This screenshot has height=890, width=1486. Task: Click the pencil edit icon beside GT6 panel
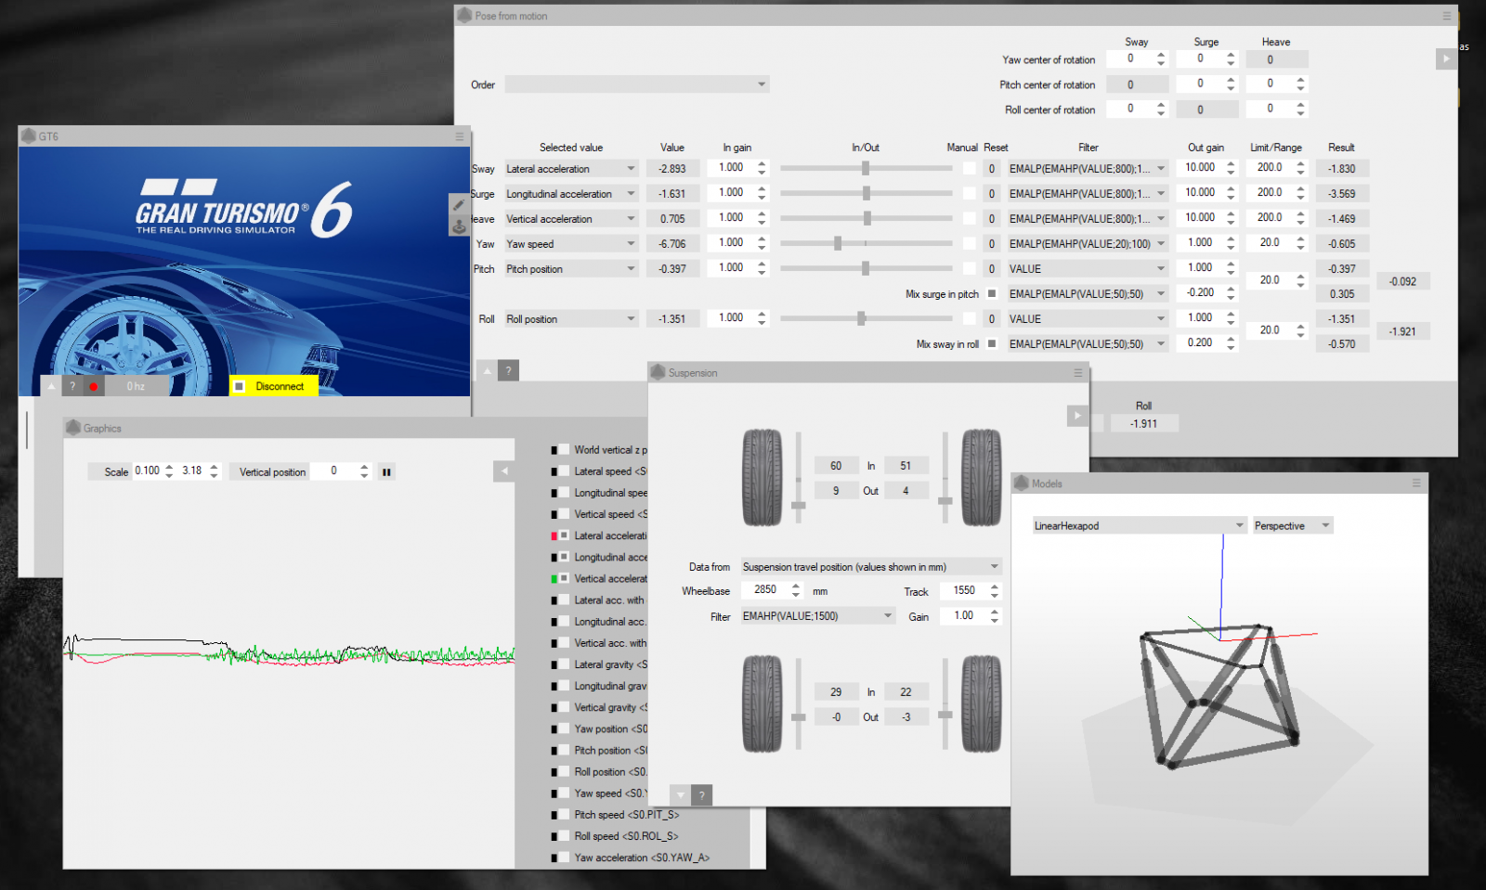pyautogui.click(x=459, y=205)
